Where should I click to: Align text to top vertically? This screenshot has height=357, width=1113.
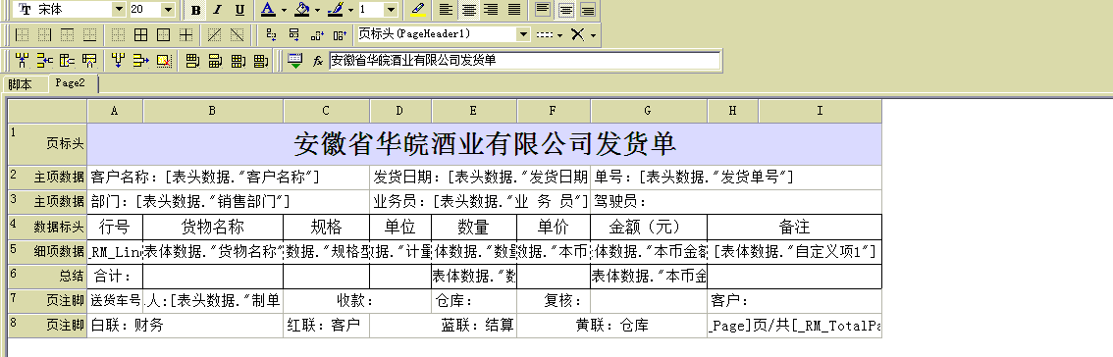tap(543, 10)
